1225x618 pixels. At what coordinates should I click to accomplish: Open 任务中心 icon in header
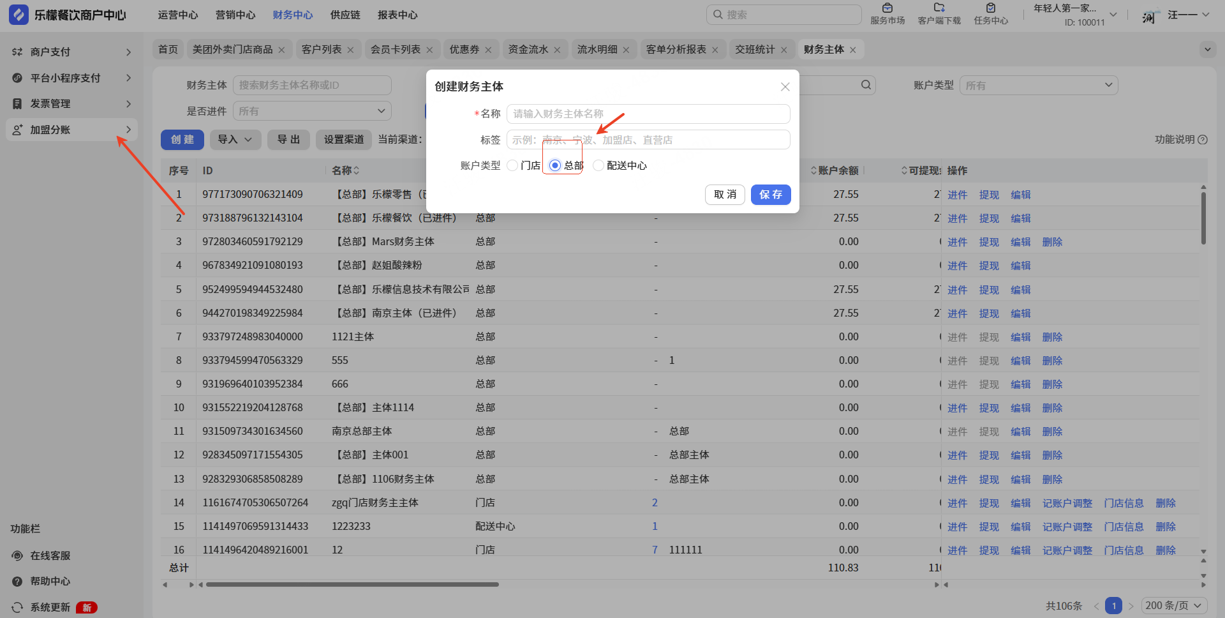[x=991, y=8]
